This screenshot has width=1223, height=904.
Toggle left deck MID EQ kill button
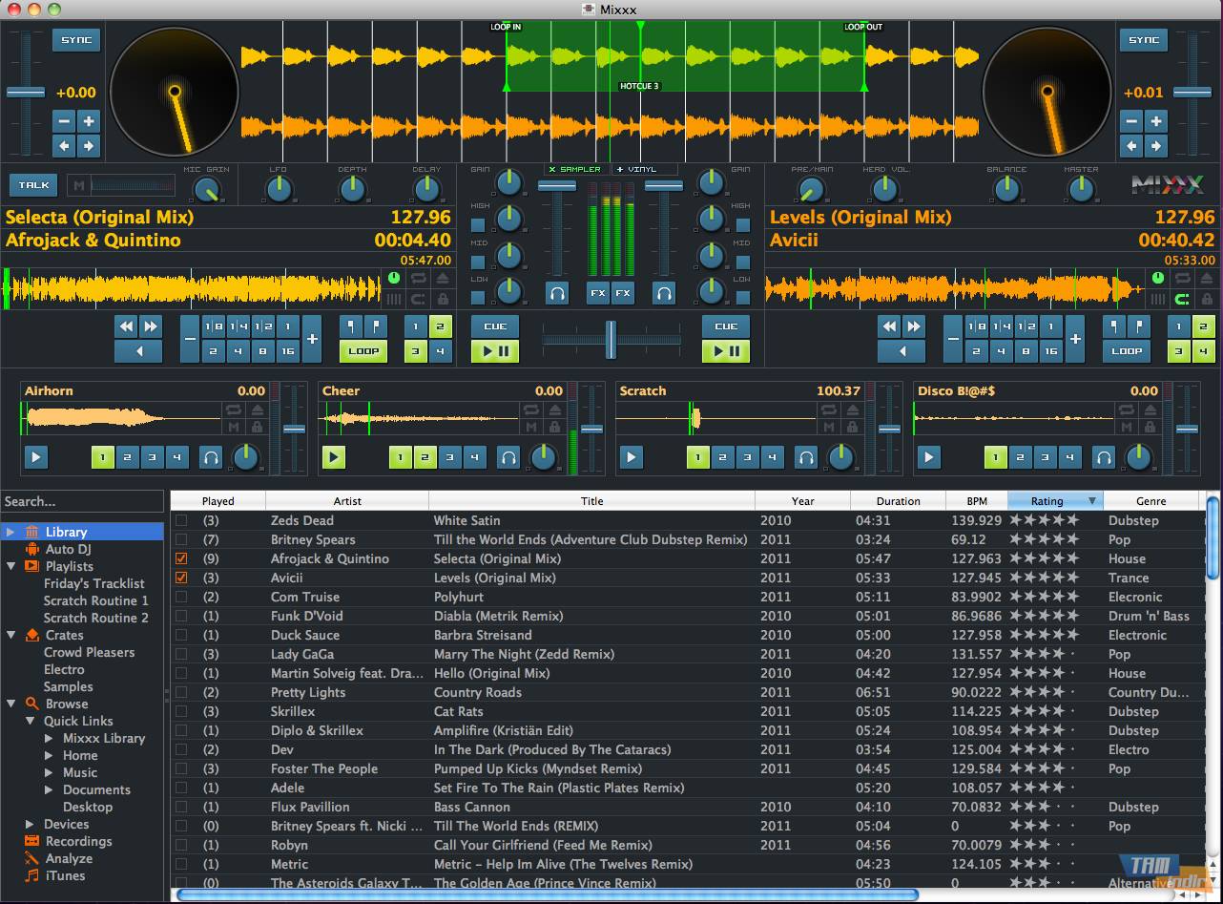478,261
